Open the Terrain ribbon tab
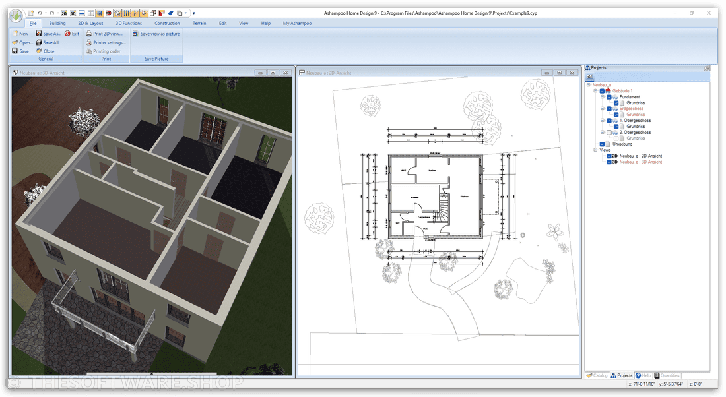Viewport: 726px width, 397px height. coord(199,23)
